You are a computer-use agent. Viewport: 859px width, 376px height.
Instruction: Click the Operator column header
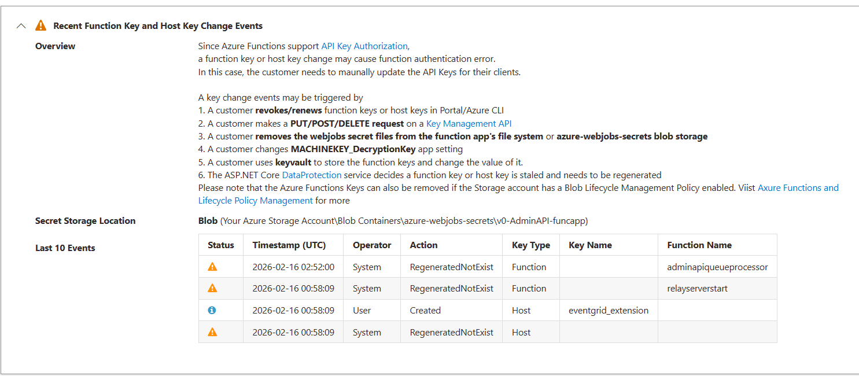[372, 245]
